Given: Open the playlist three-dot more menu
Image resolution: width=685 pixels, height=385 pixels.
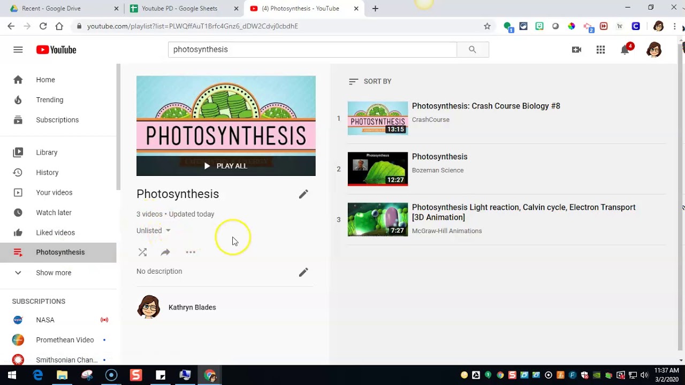Looking at the screenshot, I should [x=191, y=252].
